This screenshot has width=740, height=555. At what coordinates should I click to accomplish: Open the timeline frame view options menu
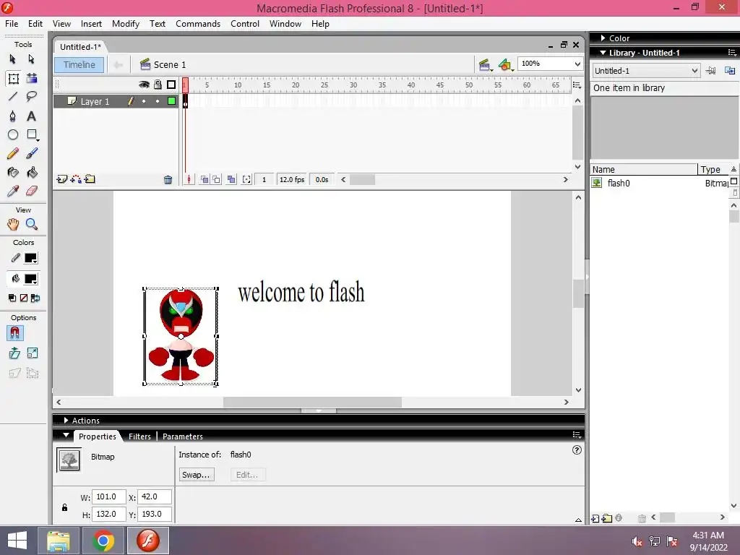tap(577, 85)
